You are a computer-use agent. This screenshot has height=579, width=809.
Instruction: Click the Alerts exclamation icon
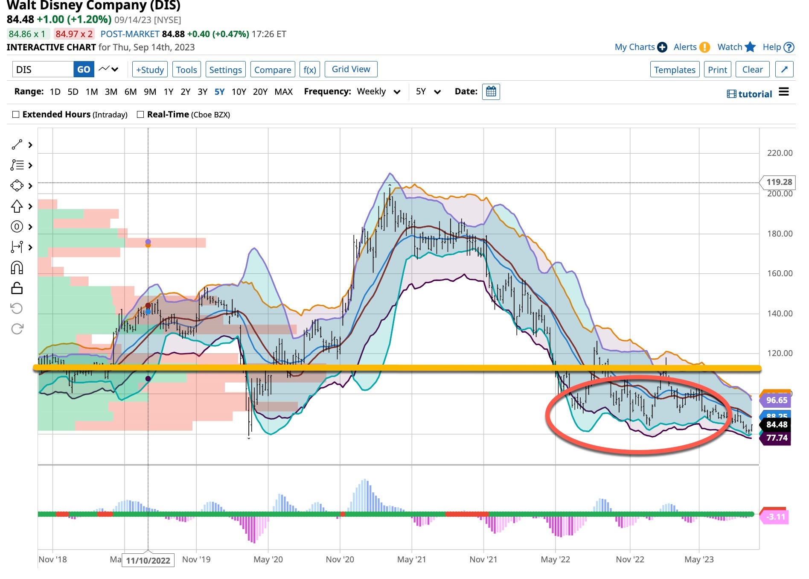point(704,47)
